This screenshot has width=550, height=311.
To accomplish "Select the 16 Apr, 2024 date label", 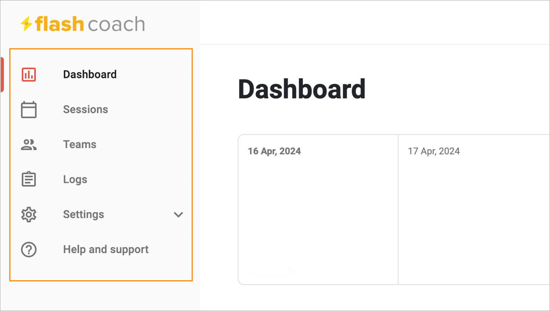I will 274,151.
